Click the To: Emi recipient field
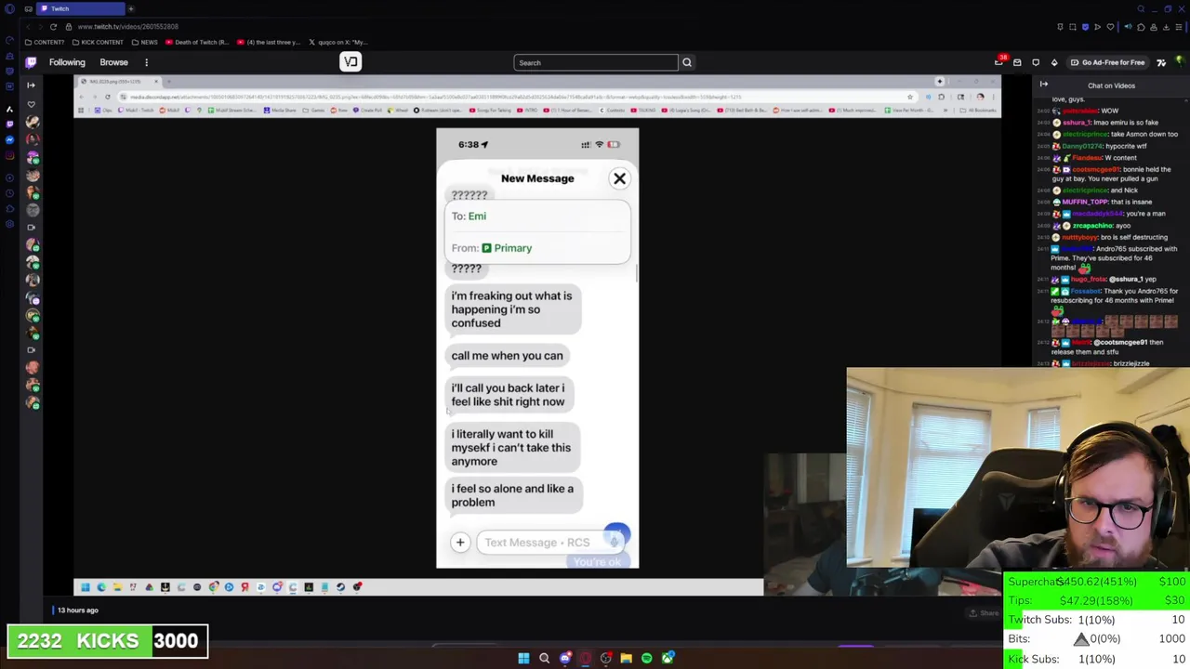The width and height of the screenshot is (1190, 669). tap(537, 216)
